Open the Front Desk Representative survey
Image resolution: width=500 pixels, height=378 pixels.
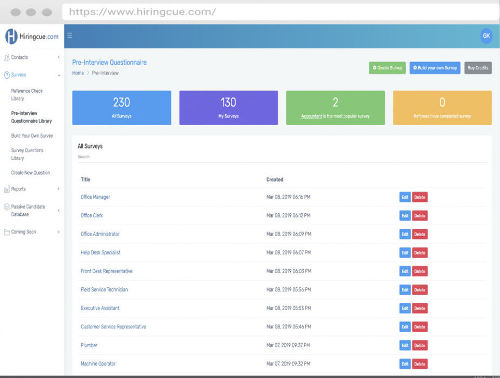tap(106, 271)
